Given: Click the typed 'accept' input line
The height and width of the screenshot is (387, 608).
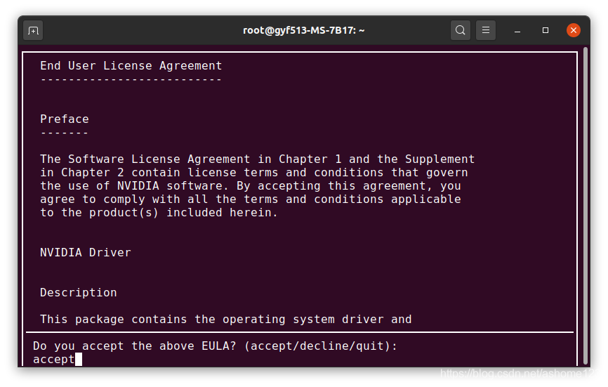Looking at the screenshot, I should [x=54, y=360].
